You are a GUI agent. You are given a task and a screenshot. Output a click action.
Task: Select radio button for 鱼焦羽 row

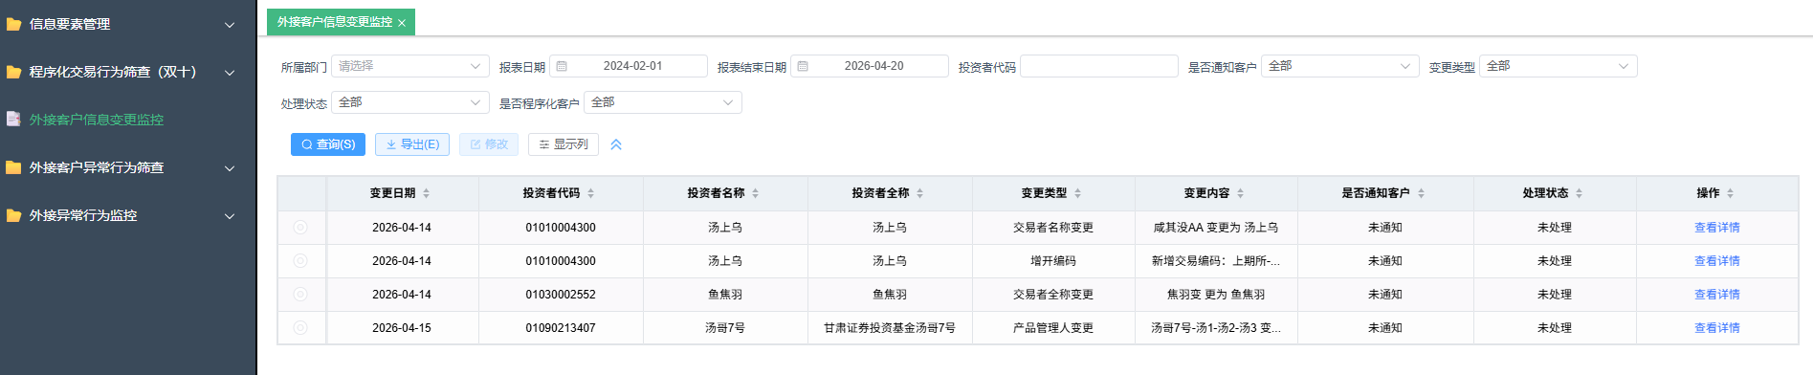click(x=300, y=295)
